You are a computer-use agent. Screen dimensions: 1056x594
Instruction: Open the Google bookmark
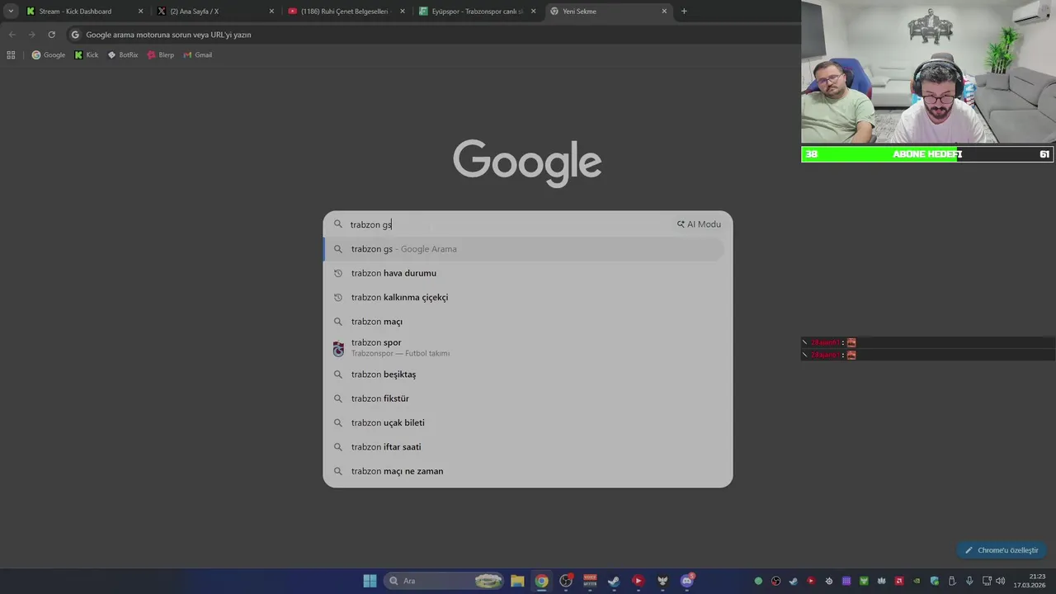point(48,54)
